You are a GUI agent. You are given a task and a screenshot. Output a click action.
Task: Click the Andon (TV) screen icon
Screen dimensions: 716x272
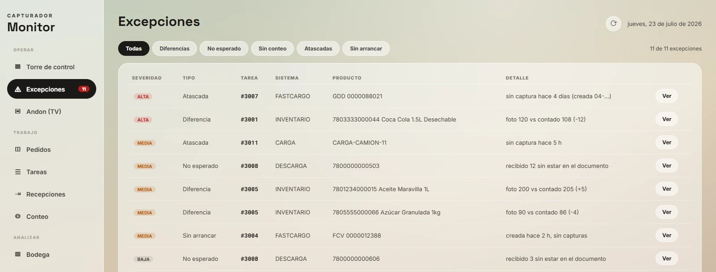(18, 112)
